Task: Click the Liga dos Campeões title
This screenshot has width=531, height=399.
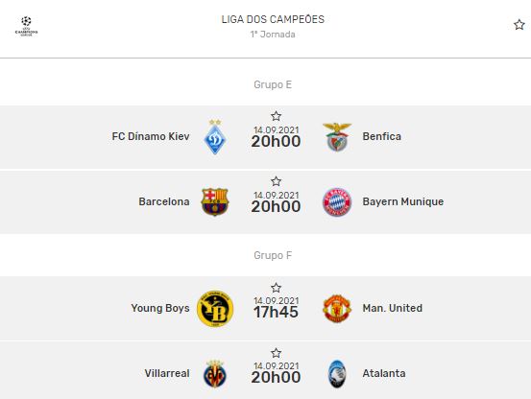Action: 273,19
